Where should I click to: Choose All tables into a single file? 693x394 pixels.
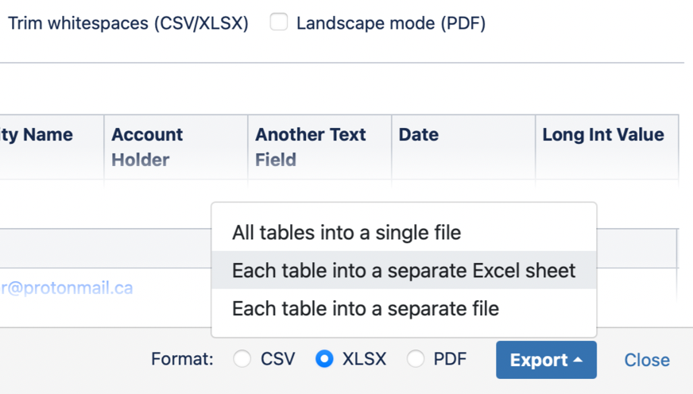pos(346,233)
